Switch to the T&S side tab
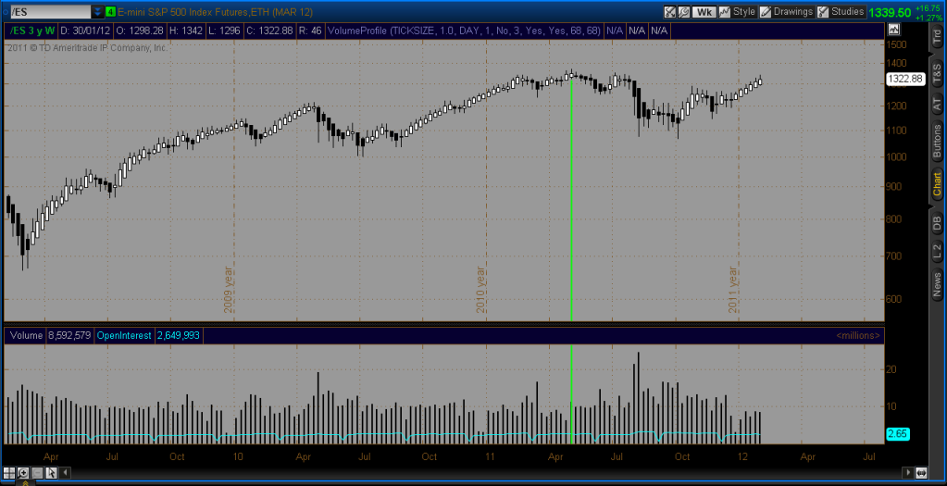 [x=936, y=72]
